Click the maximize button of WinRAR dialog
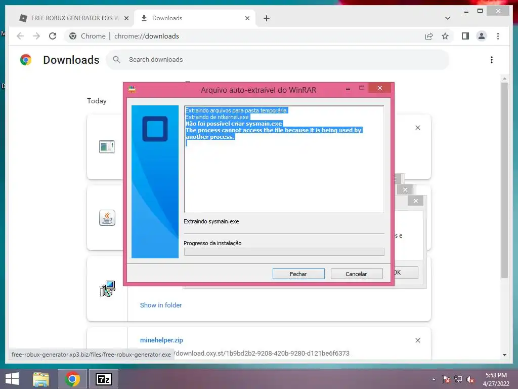The image size is (518, 389). (x=362, y=88)
